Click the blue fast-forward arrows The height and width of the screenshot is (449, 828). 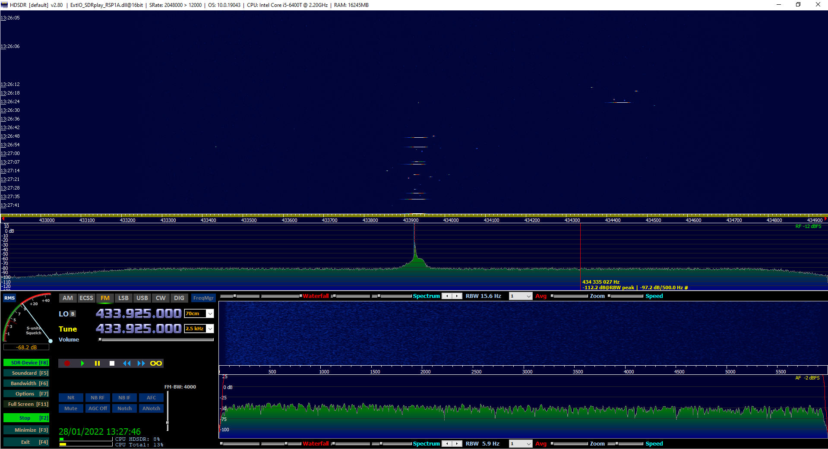coord(141,364)
